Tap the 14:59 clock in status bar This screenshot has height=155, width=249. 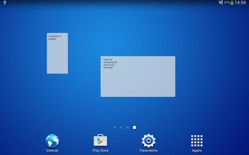click(240, 3)
